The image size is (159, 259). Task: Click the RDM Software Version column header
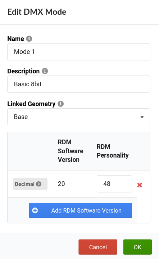coord(71,151)
